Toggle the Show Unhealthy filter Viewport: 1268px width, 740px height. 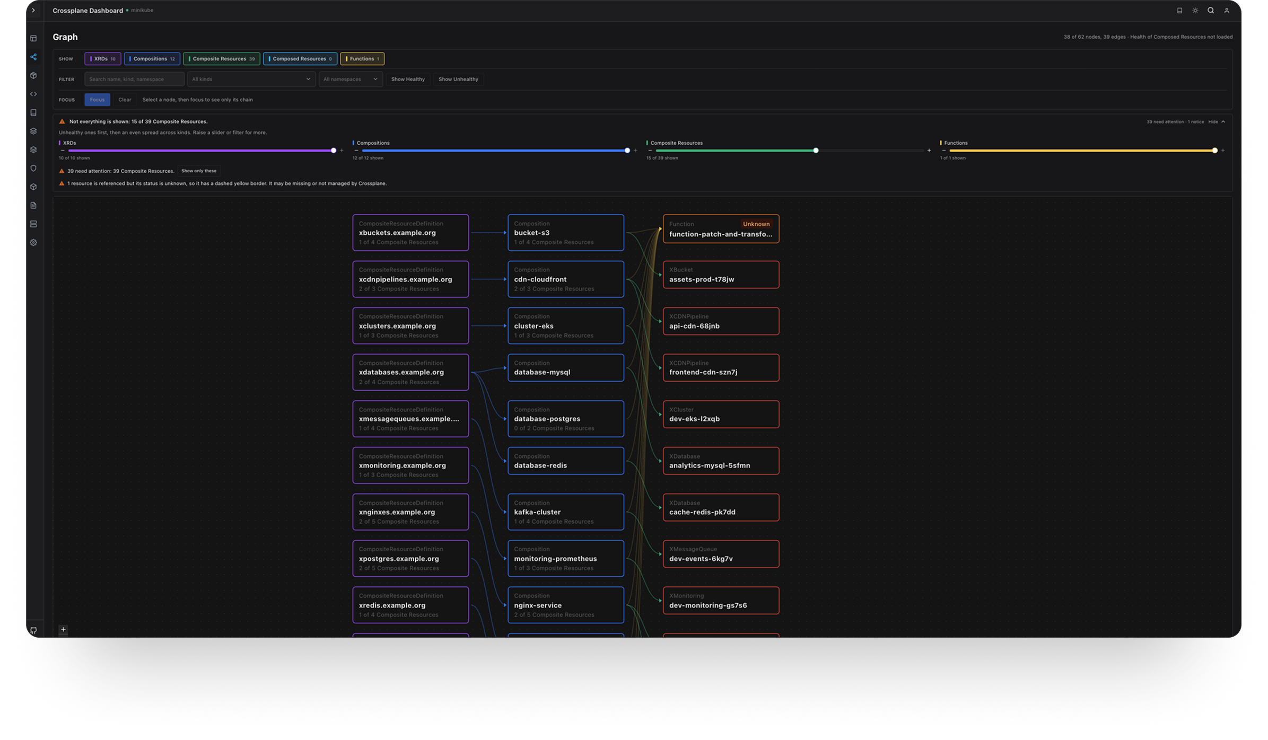(x=458, y=79)
